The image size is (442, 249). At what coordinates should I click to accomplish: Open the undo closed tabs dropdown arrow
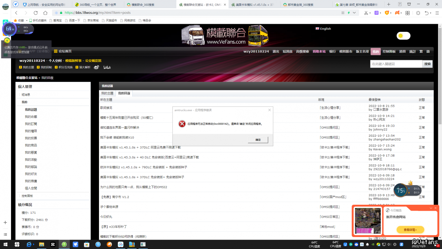[431, 13]
